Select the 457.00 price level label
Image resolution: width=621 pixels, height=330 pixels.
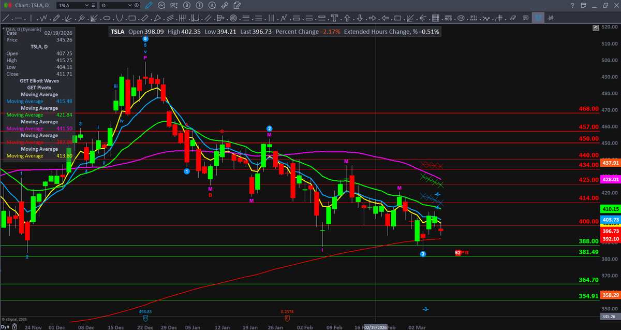coord(588,127)
